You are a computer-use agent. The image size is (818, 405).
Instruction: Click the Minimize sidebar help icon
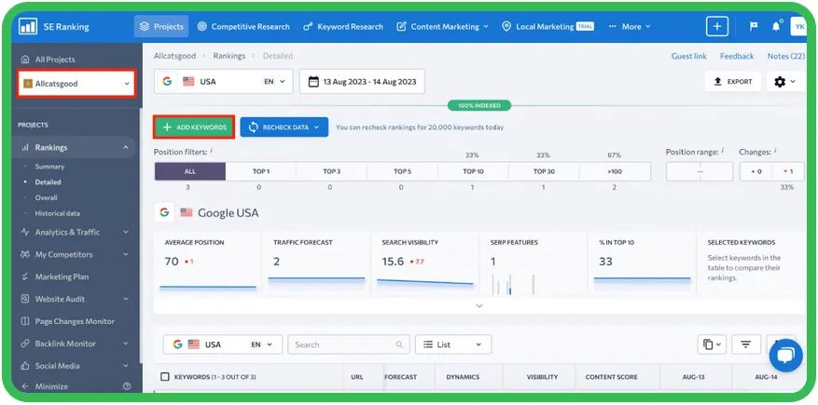pyautogui.click(x=127, y=386)
